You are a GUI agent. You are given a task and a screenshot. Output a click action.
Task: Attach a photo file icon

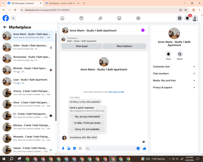pyautogui.click(x=69, y=149)
